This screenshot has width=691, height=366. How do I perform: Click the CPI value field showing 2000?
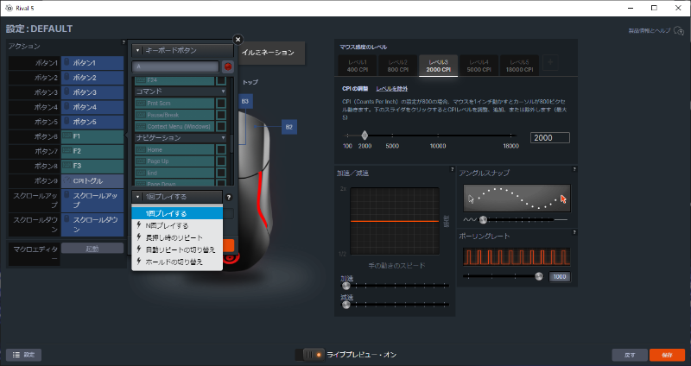[x=550, y=138]
